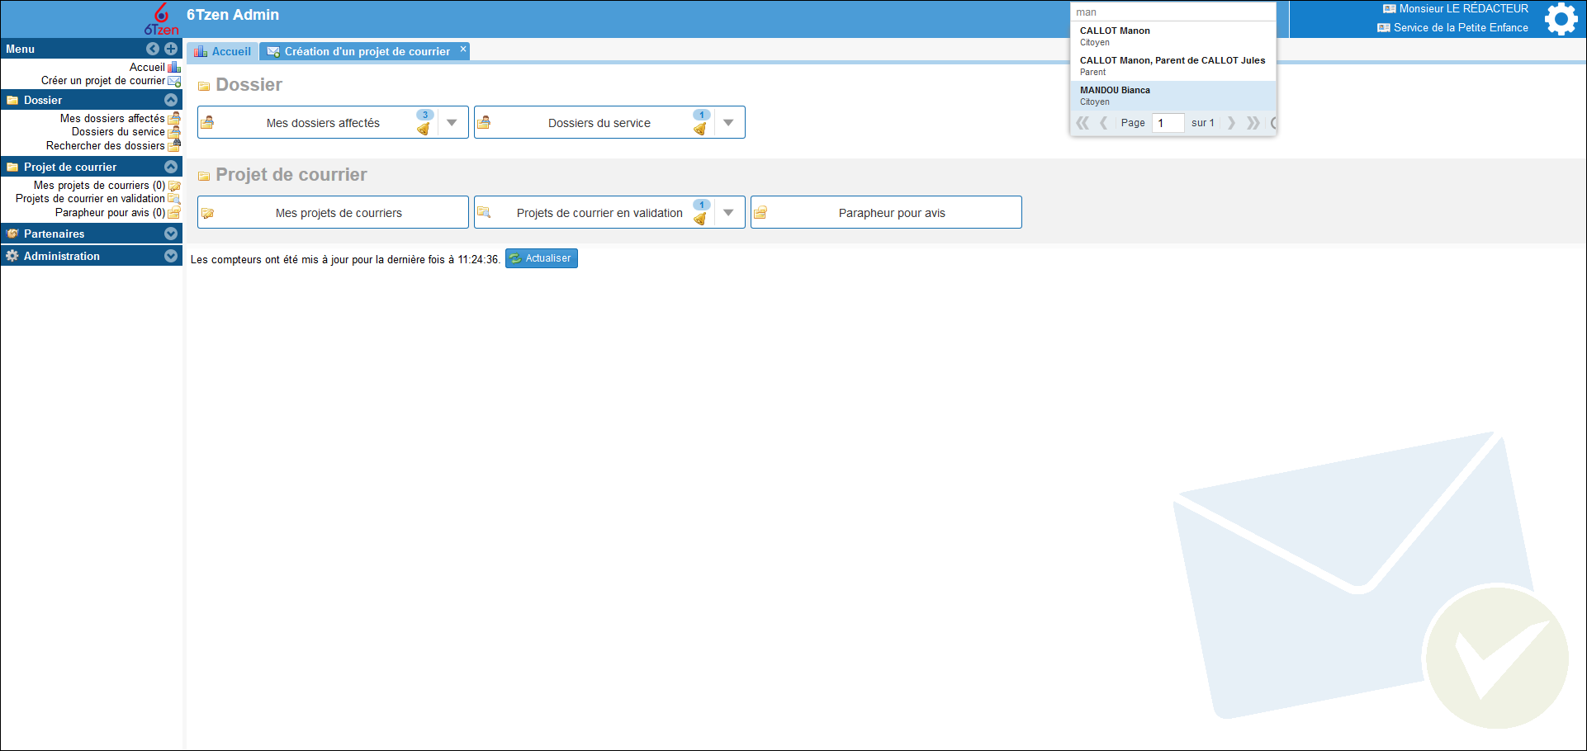Open dropdown arrow for Mes dossiers affectés
This screenshot has width=1587, height=751.
tap(452, 123)
